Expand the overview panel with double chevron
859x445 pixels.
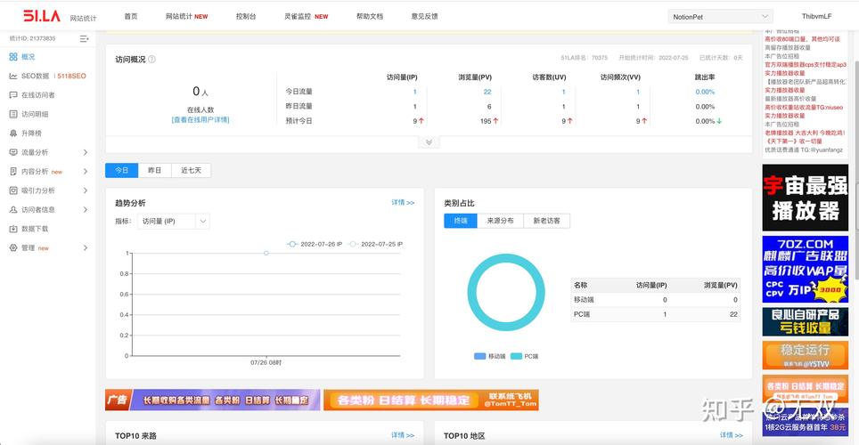(429, 142)
